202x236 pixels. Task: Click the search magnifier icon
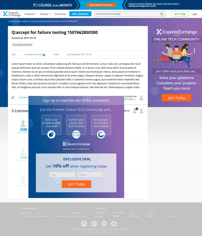(162, 14)
